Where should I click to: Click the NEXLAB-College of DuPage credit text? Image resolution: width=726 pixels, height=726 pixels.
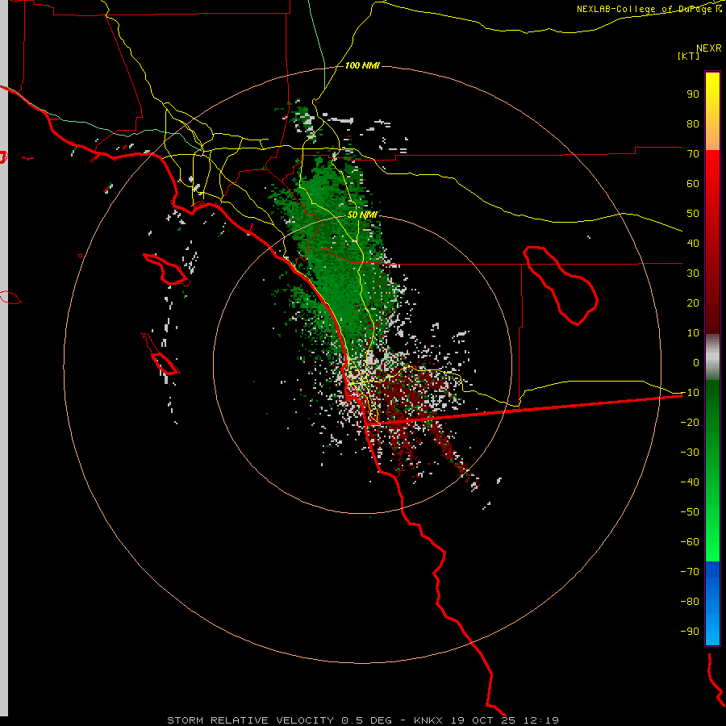coord(649,9)
